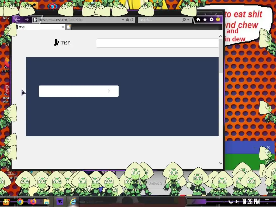Send feedback via the smiley icon
The height and width of the screenshot is (207, 276).
[x=218, y=19]
